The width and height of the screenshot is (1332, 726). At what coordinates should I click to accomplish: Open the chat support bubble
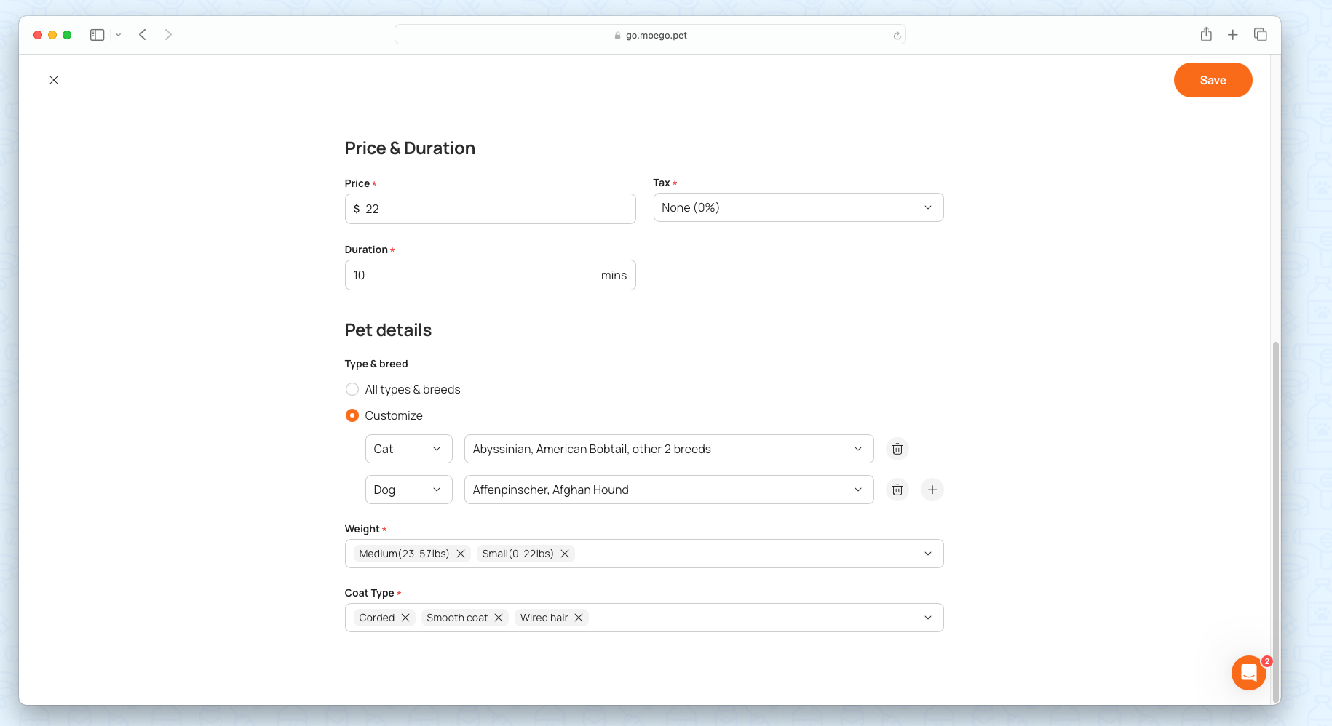1248,673
